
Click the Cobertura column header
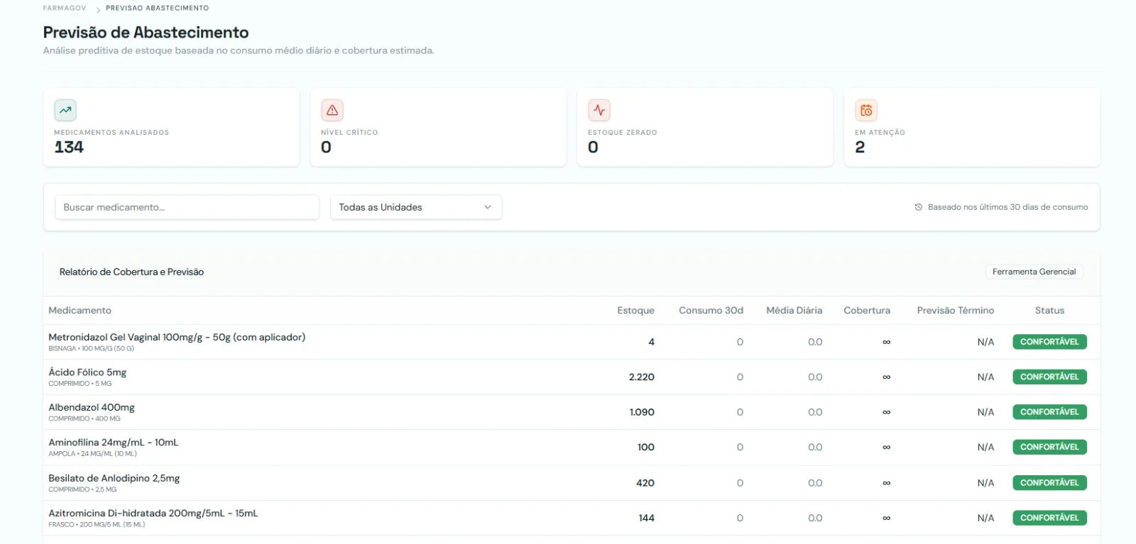(867, 311)
